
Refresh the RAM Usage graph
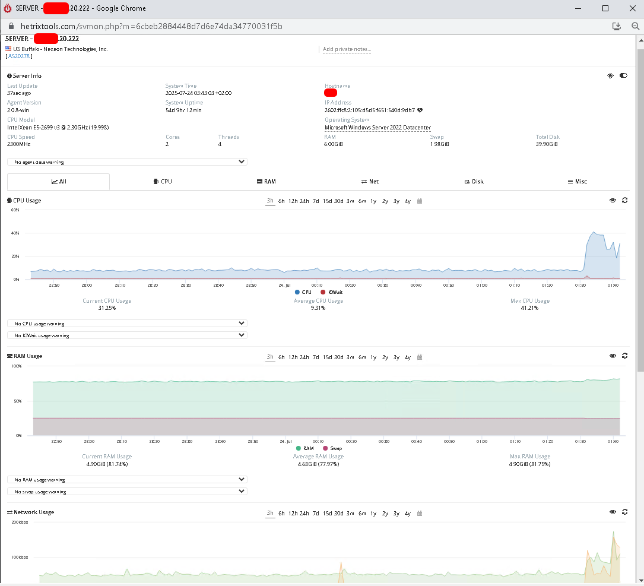(x=624, y=356)
